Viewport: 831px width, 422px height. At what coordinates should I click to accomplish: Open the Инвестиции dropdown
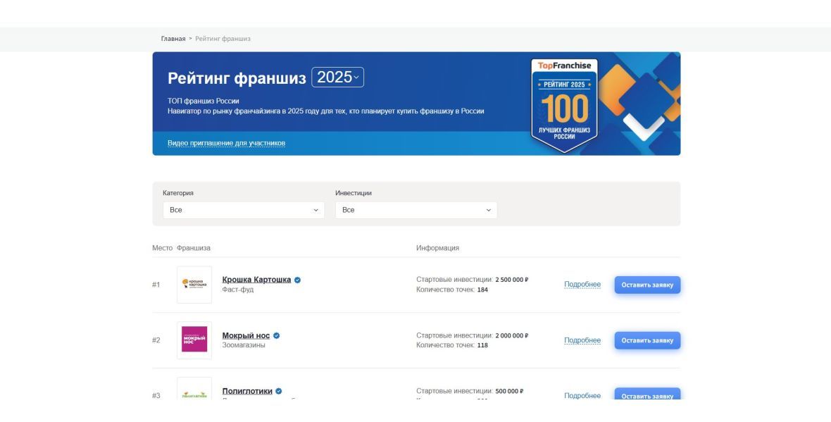(416, 210)
